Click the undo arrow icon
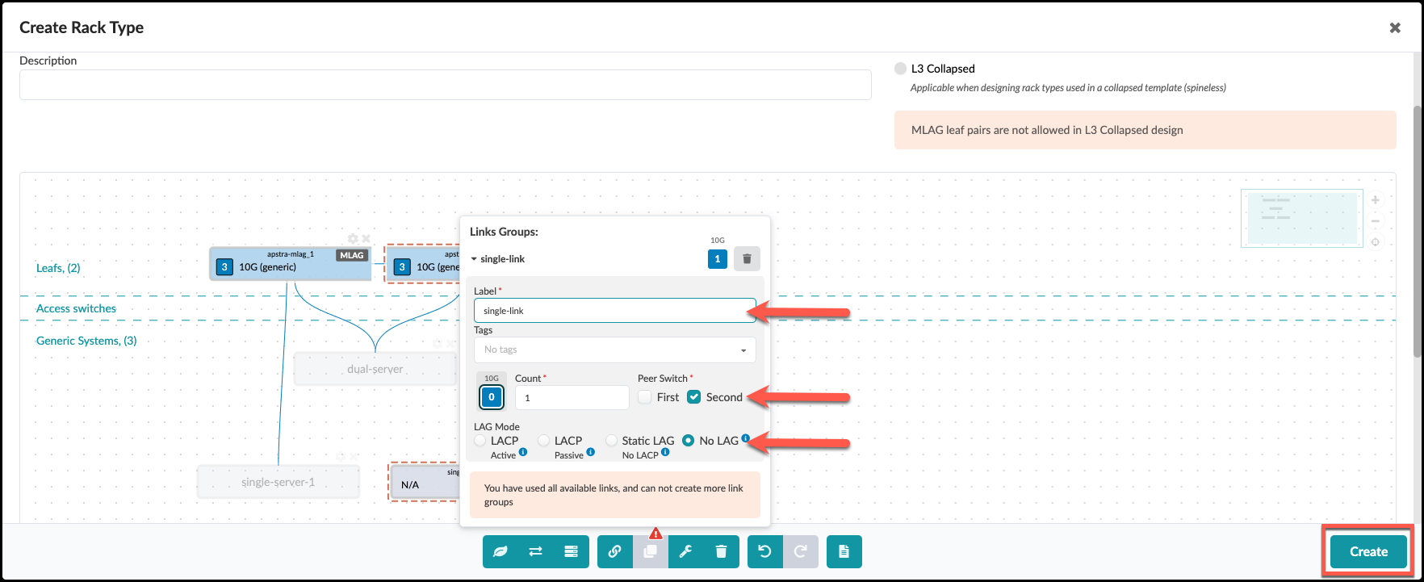The width and height of the screenshot is (1424, 582). [x=765, y=552]
